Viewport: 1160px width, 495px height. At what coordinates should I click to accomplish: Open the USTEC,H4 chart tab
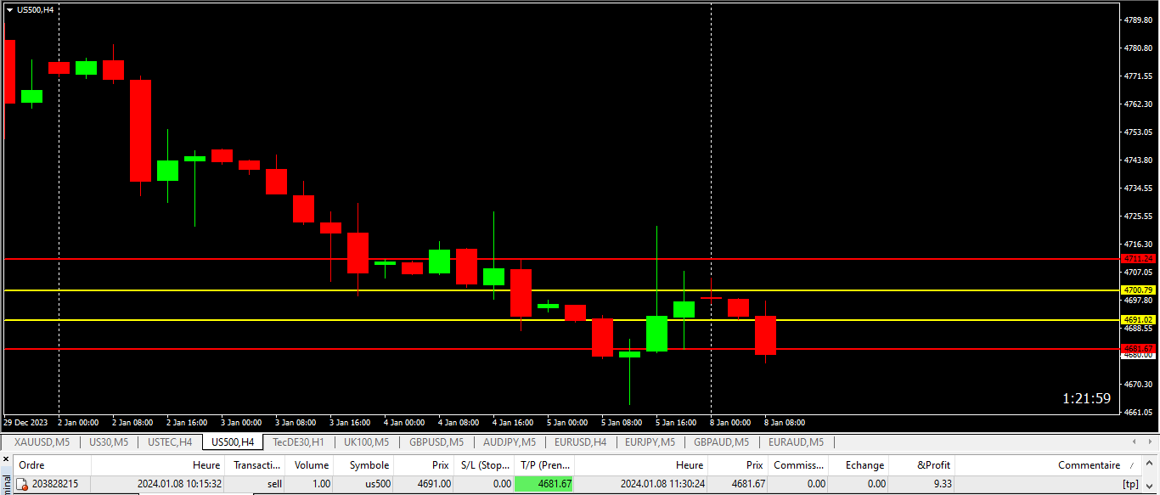tap(170, 442)
